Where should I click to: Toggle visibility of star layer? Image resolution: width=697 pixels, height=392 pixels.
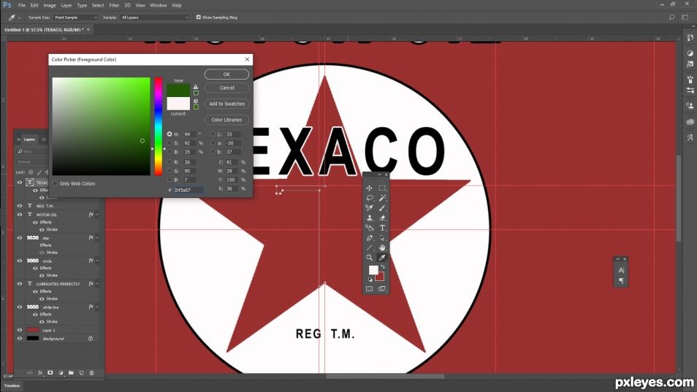20,237
